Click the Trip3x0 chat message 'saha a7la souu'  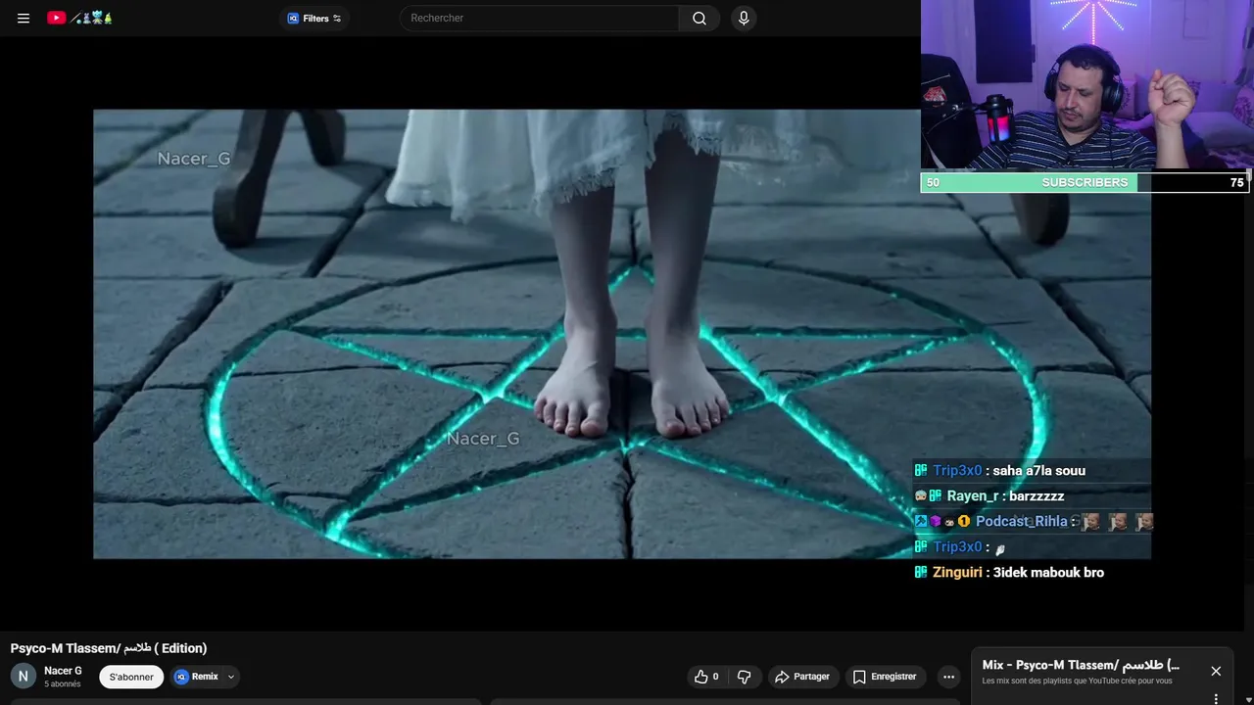[x=1038, y=470]
